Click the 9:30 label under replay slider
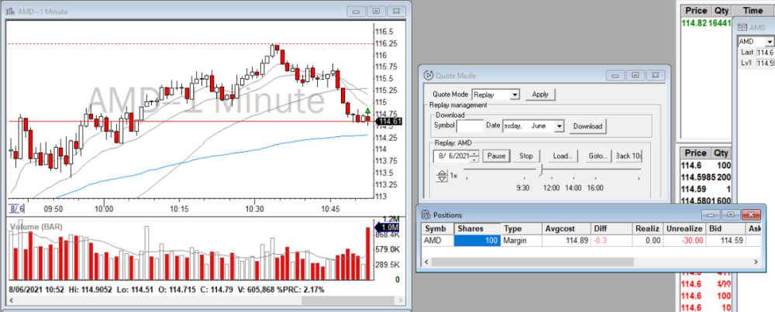This screenshot has width=775, height=312. coord(523,188)
